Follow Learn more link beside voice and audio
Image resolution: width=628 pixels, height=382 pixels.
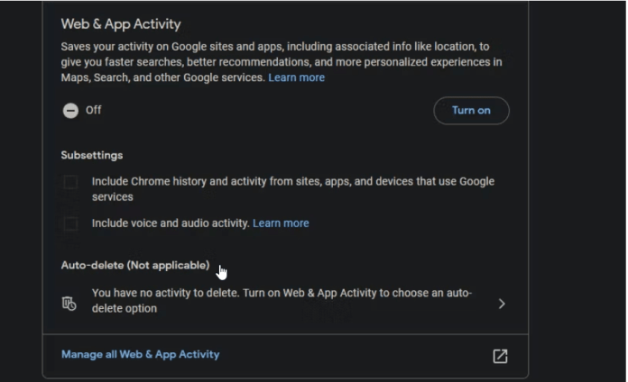(281, 223)
